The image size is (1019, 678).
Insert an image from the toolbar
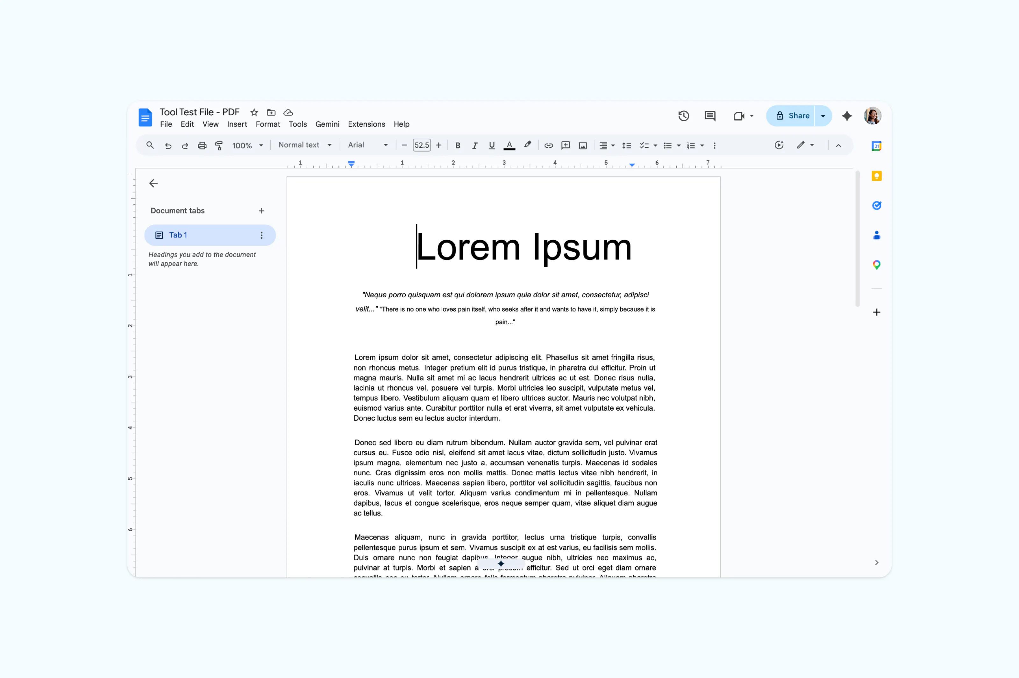[583, 146]
